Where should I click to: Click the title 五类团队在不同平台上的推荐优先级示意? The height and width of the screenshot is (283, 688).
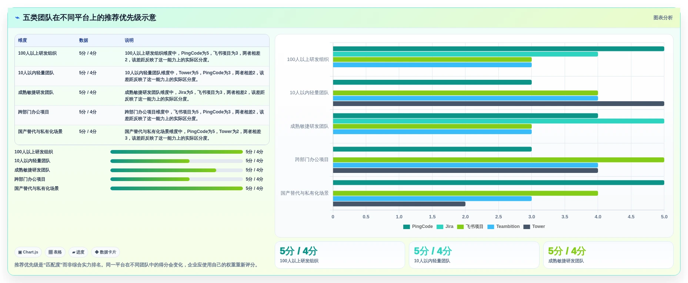coord(90,18)
